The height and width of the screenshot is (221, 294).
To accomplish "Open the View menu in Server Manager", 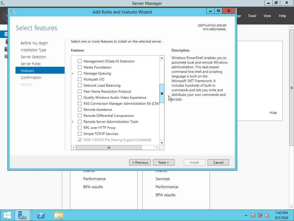I will tap(267, 16).
